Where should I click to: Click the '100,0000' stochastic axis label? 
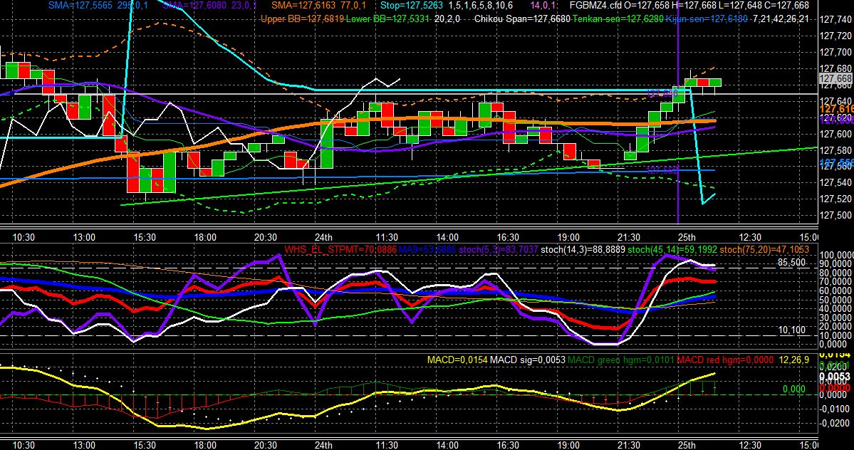coord(835,255)
